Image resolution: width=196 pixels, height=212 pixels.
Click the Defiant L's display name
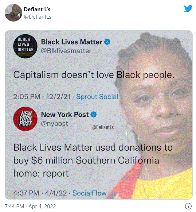coord(37,9)
